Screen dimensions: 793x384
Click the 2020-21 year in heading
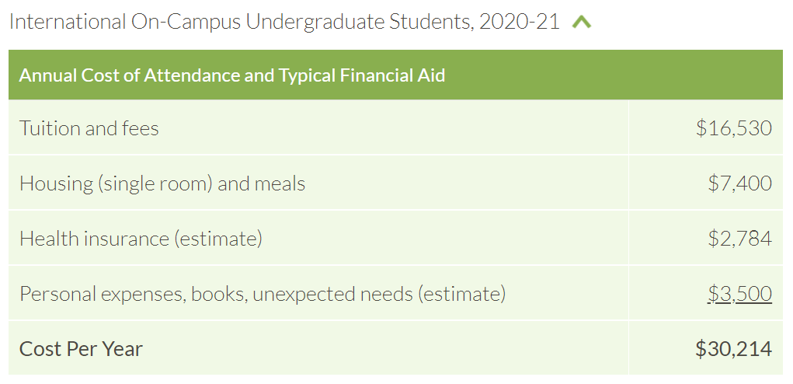tap(520, 22)
